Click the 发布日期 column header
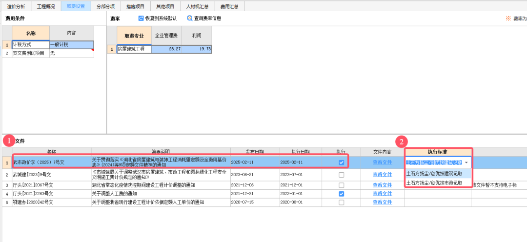 (255, 152)
